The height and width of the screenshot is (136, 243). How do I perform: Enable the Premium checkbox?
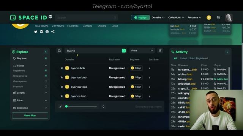(46, 87)
